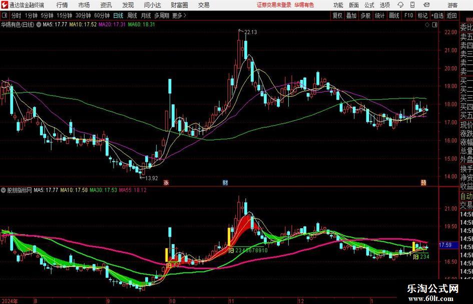Click the 2024年 date axis label
473x304 pixels.
coord(10,301)
